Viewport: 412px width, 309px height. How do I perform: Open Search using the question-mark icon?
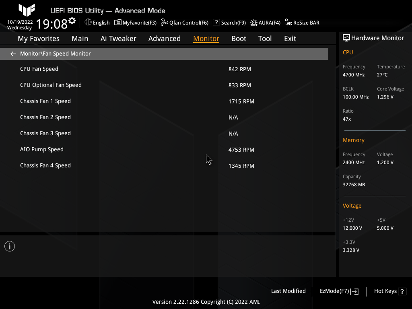[216, 23]
